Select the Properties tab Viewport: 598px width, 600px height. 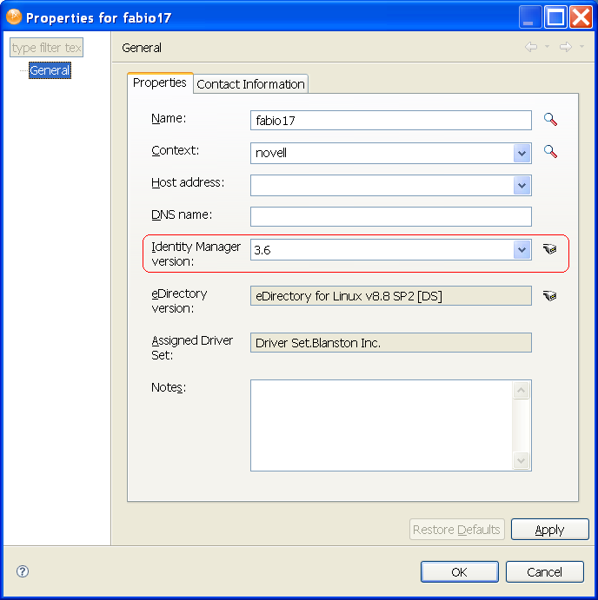(160, 82)
